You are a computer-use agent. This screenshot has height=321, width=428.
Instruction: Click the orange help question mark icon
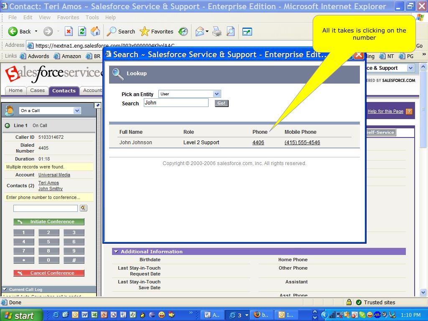(x=409, y=111)
